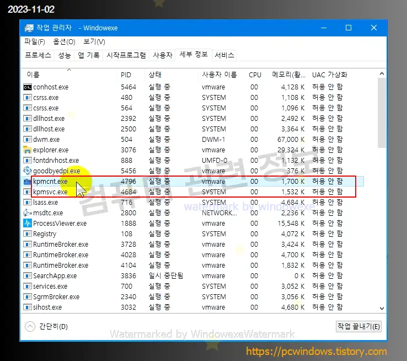The width and height of the screenshot is (407, 361).
Task: Click the kpmsvc.exe process icon
Action: [x=27, y=192]
